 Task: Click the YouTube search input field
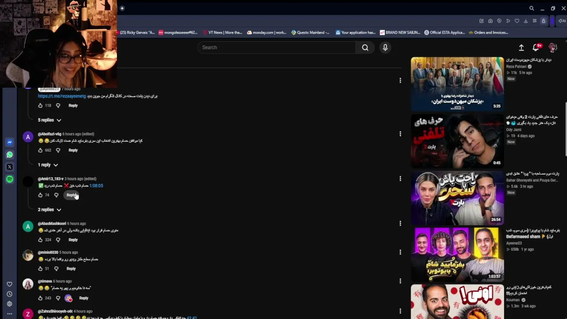coord(276,47)
